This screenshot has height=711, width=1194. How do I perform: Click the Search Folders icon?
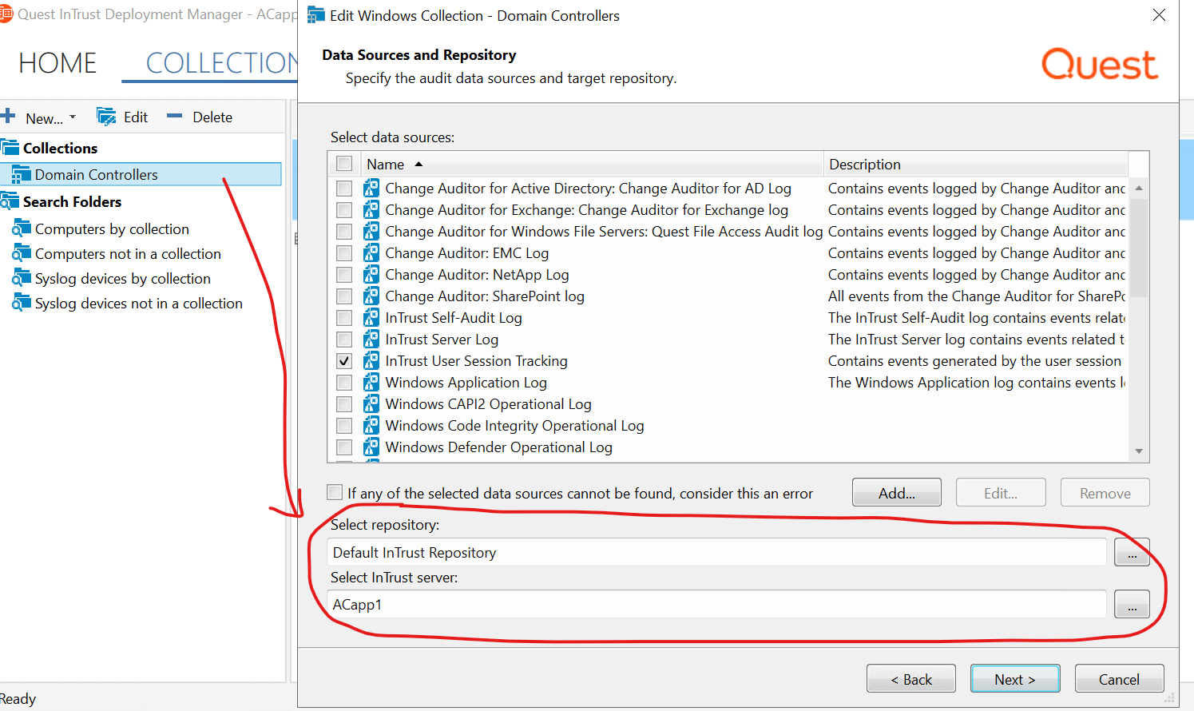click(10, 201)
